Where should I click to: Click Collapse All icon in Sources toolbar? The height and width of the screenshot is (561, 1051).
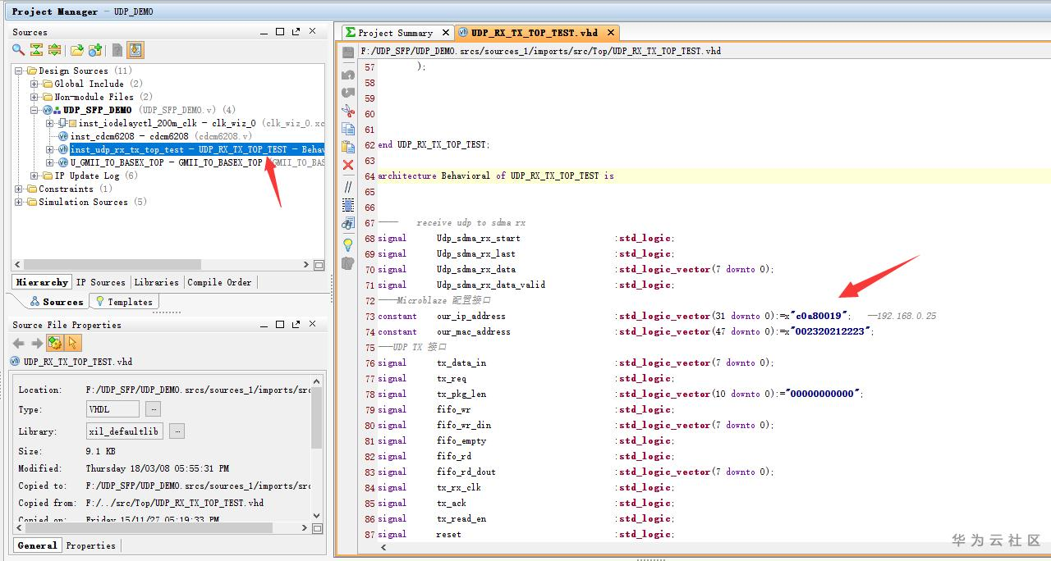pos(37,50)
